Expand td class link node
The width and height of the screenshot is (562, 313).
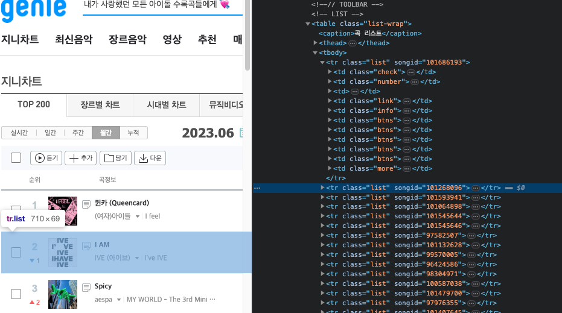330,101
